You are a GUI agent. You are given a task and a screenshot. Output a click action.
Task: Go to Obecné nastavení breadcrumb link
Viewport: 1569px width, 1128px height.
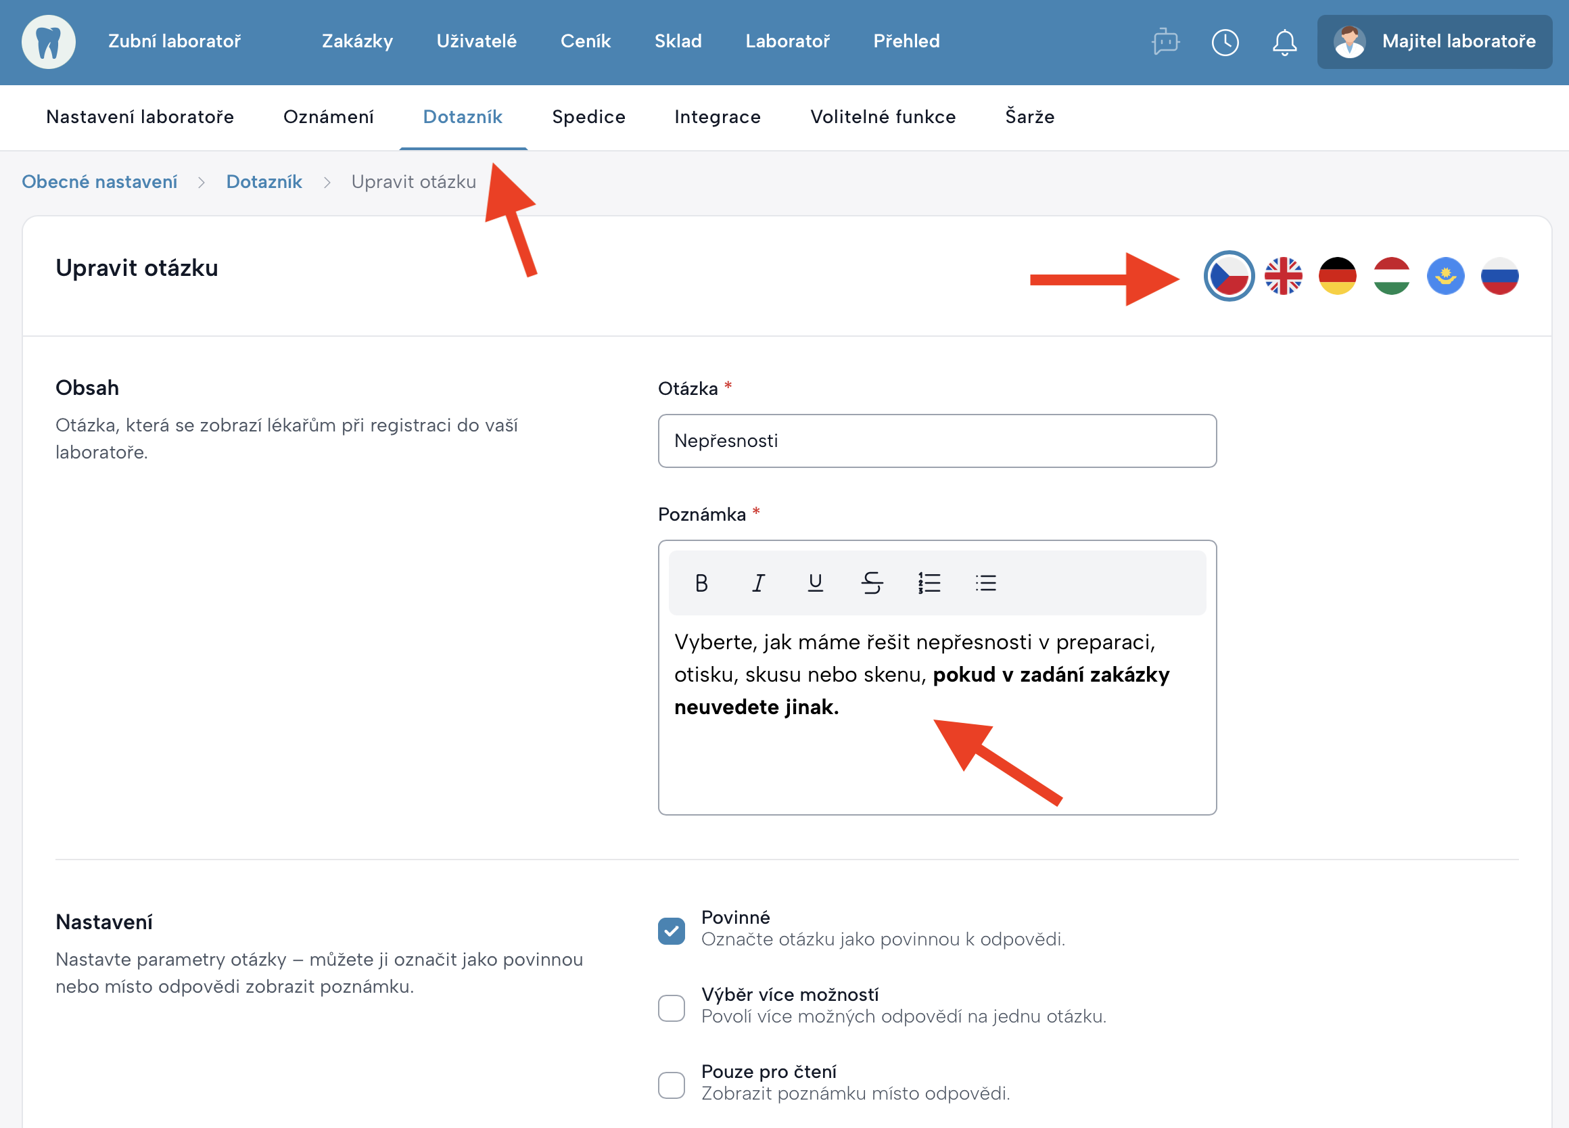[99, 182]
